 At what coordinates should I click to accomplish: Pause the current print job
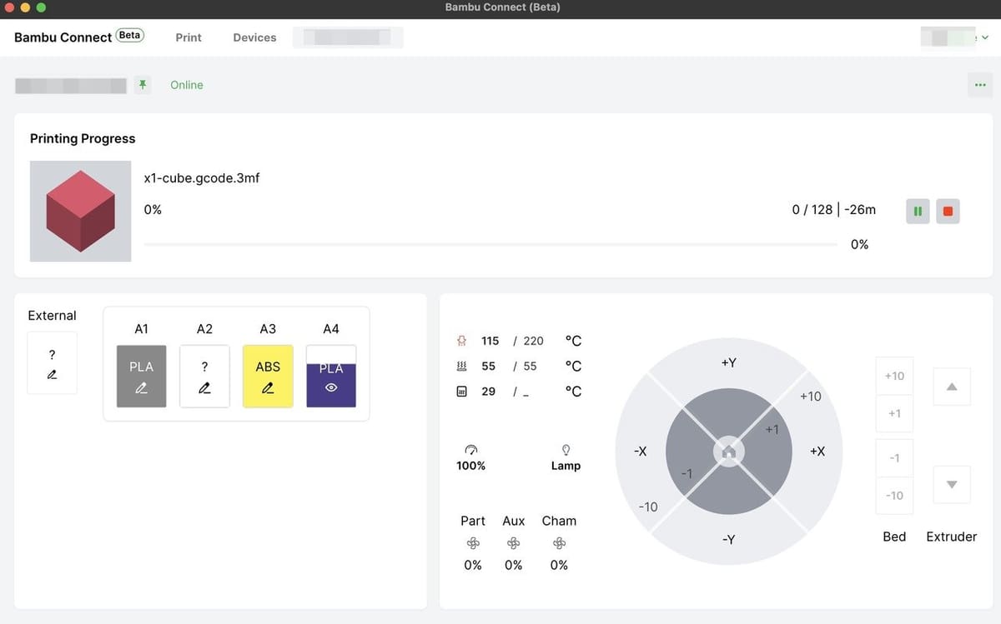(918, 212)
